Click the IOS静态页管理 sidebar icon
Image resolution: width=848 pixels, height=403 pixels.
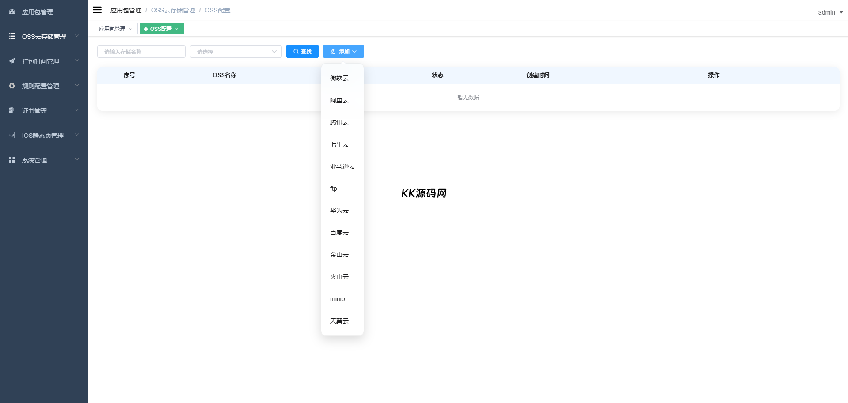coord(12,135)
